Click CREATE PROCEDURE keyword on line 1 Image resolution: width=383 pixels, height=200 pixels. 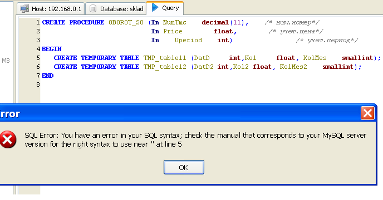click(x=73, y=22)
